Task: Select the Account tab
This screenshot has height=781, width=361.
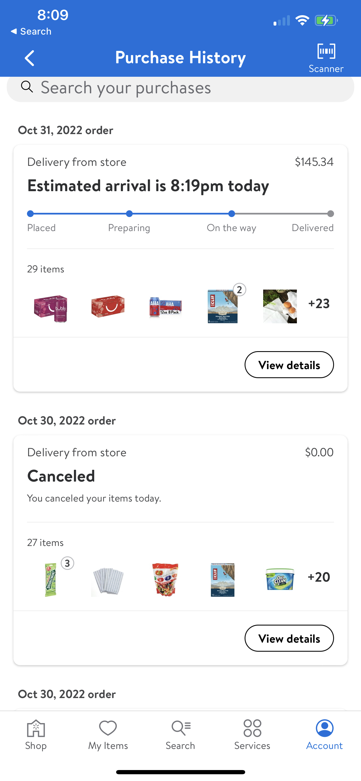Action: tap(324, 734)
